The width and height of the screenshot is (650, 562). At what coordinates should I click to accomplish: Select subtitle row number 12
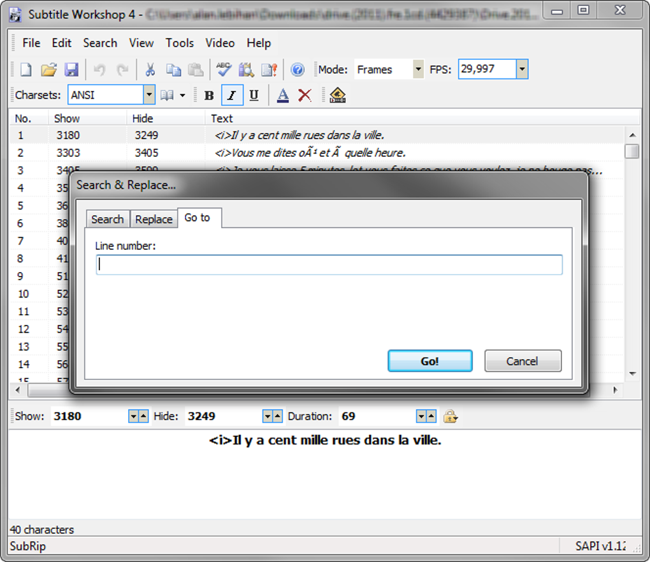(x=24, y=329)
